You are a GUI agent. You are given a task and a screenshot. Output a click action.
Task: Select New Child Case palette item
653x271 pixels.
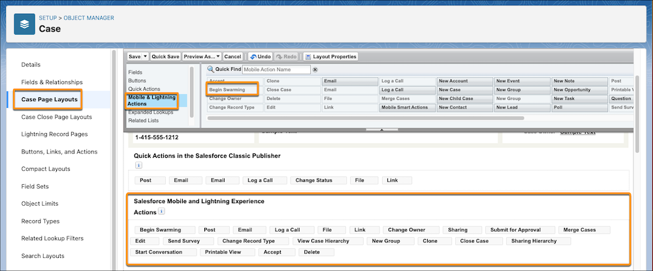coord(465,99)
